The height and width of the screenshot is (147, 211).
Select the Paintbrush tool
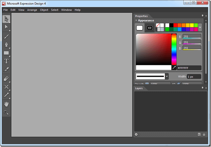(x=6, y=36)
